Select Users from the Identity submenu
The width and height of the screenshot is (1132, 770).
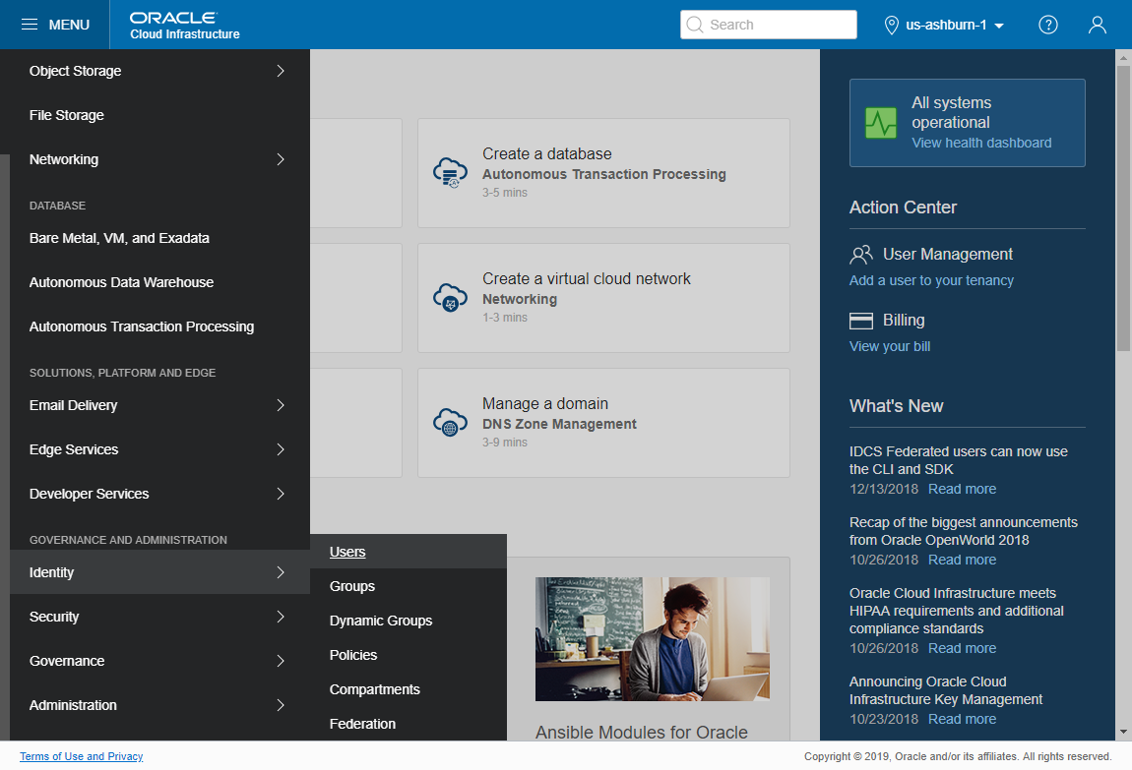click(346, 552)
